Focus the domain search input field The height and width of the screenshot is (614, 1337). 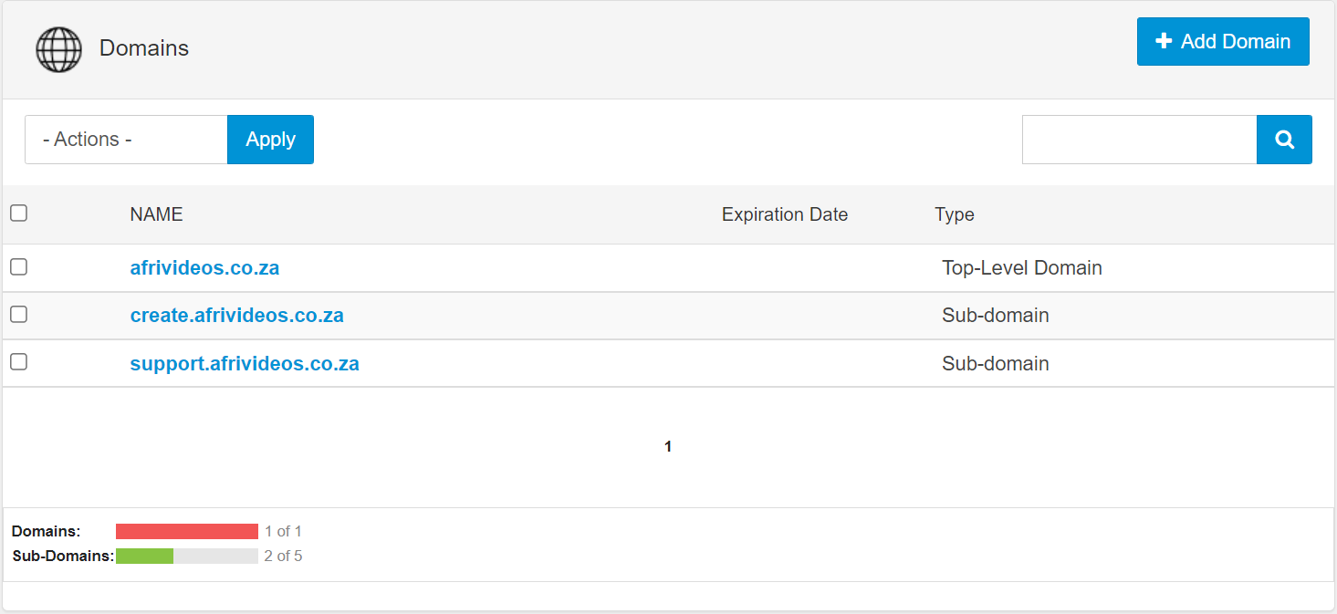click(x=1139, y=140)
